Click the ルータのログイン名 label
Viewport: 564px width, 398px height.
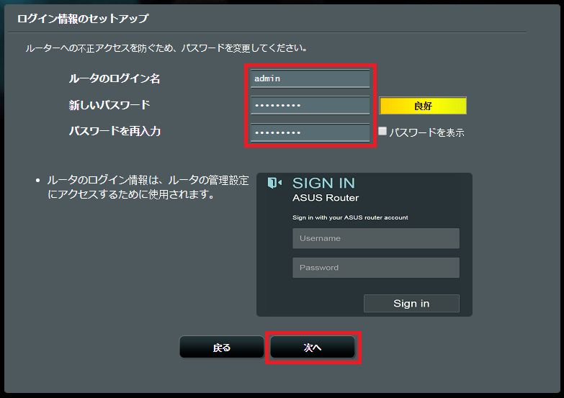click(x=115, y=78)
